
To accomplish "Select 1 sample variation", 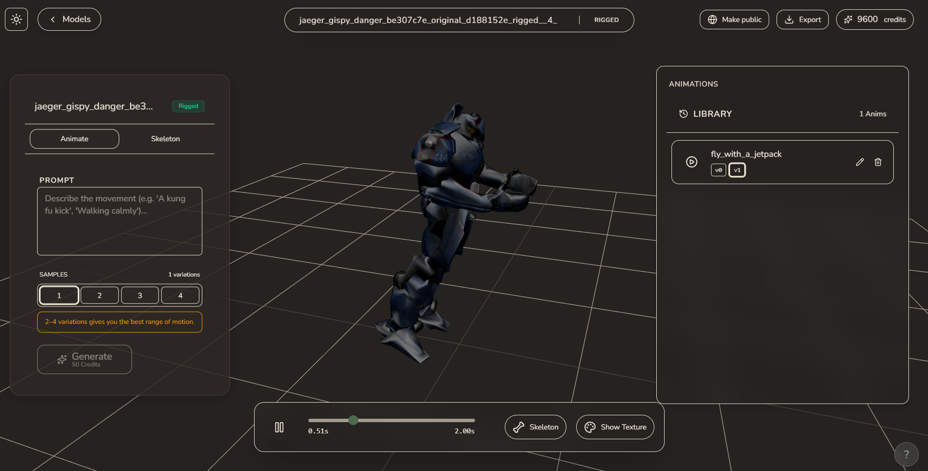I will [59, 295].
